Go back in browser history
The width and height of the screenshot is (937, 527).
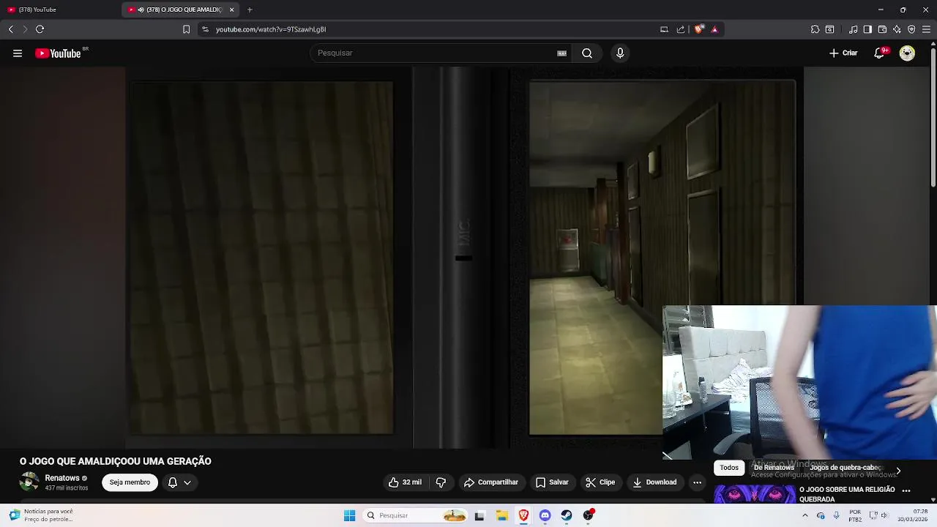pos(10,29)
